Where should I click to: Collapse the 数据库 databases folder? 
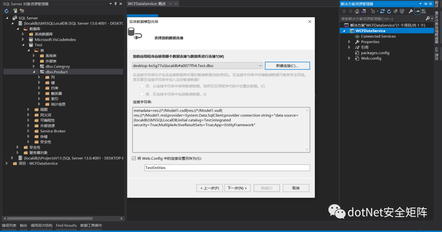18,29
